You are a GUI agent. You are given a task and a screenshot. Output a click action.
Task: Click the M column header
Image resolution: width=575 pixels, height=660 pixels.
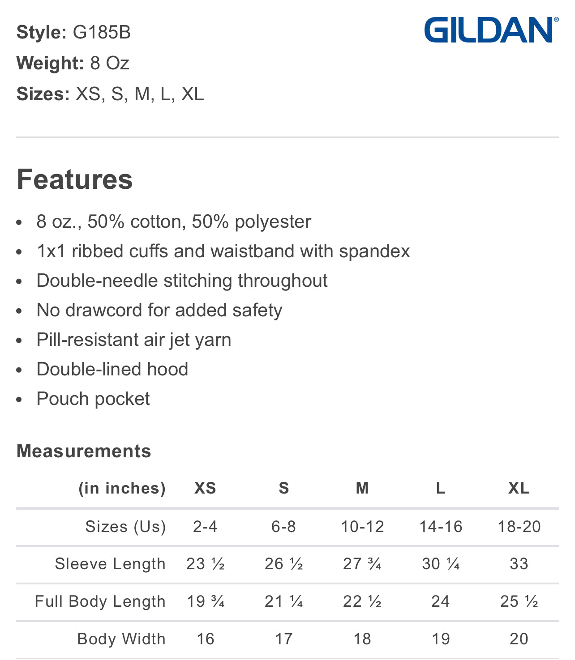coord(362,488)
